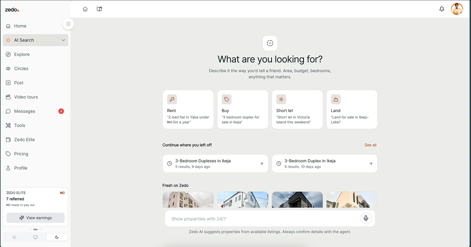
Task: Open Messages in the sidebar
Action: coord(35,111)
